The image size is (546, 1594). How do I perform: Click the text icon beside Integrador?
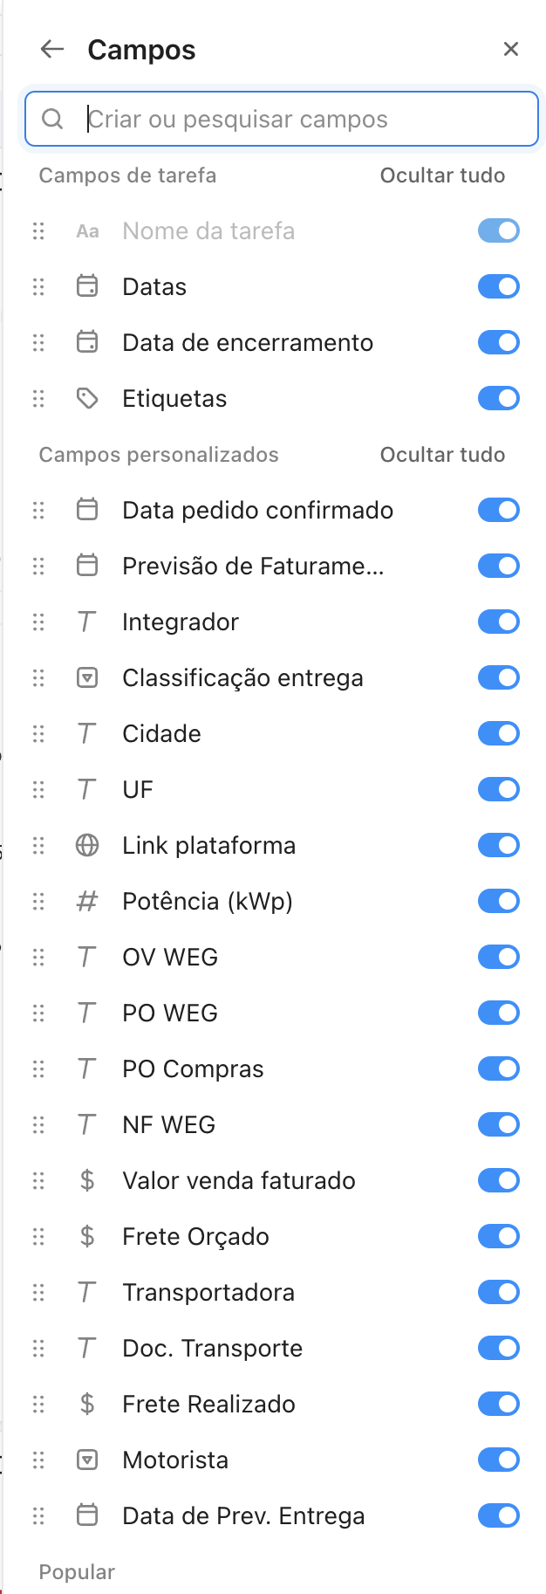[x=87, y=622]
